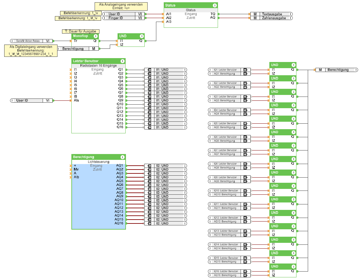
Task: Click connector icon of AQ16: Berechtigung reference
Action: coord(246,275)
